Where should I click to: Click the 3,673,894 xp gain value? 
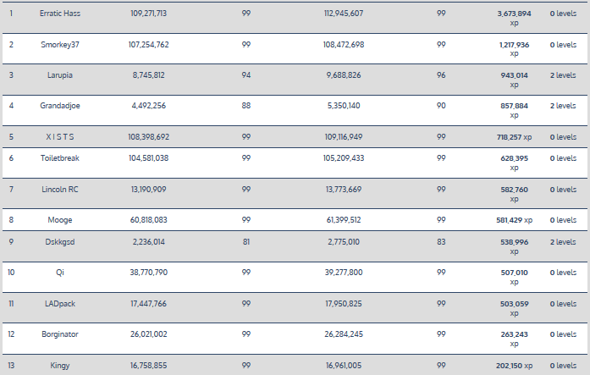[x=514, y=14]
